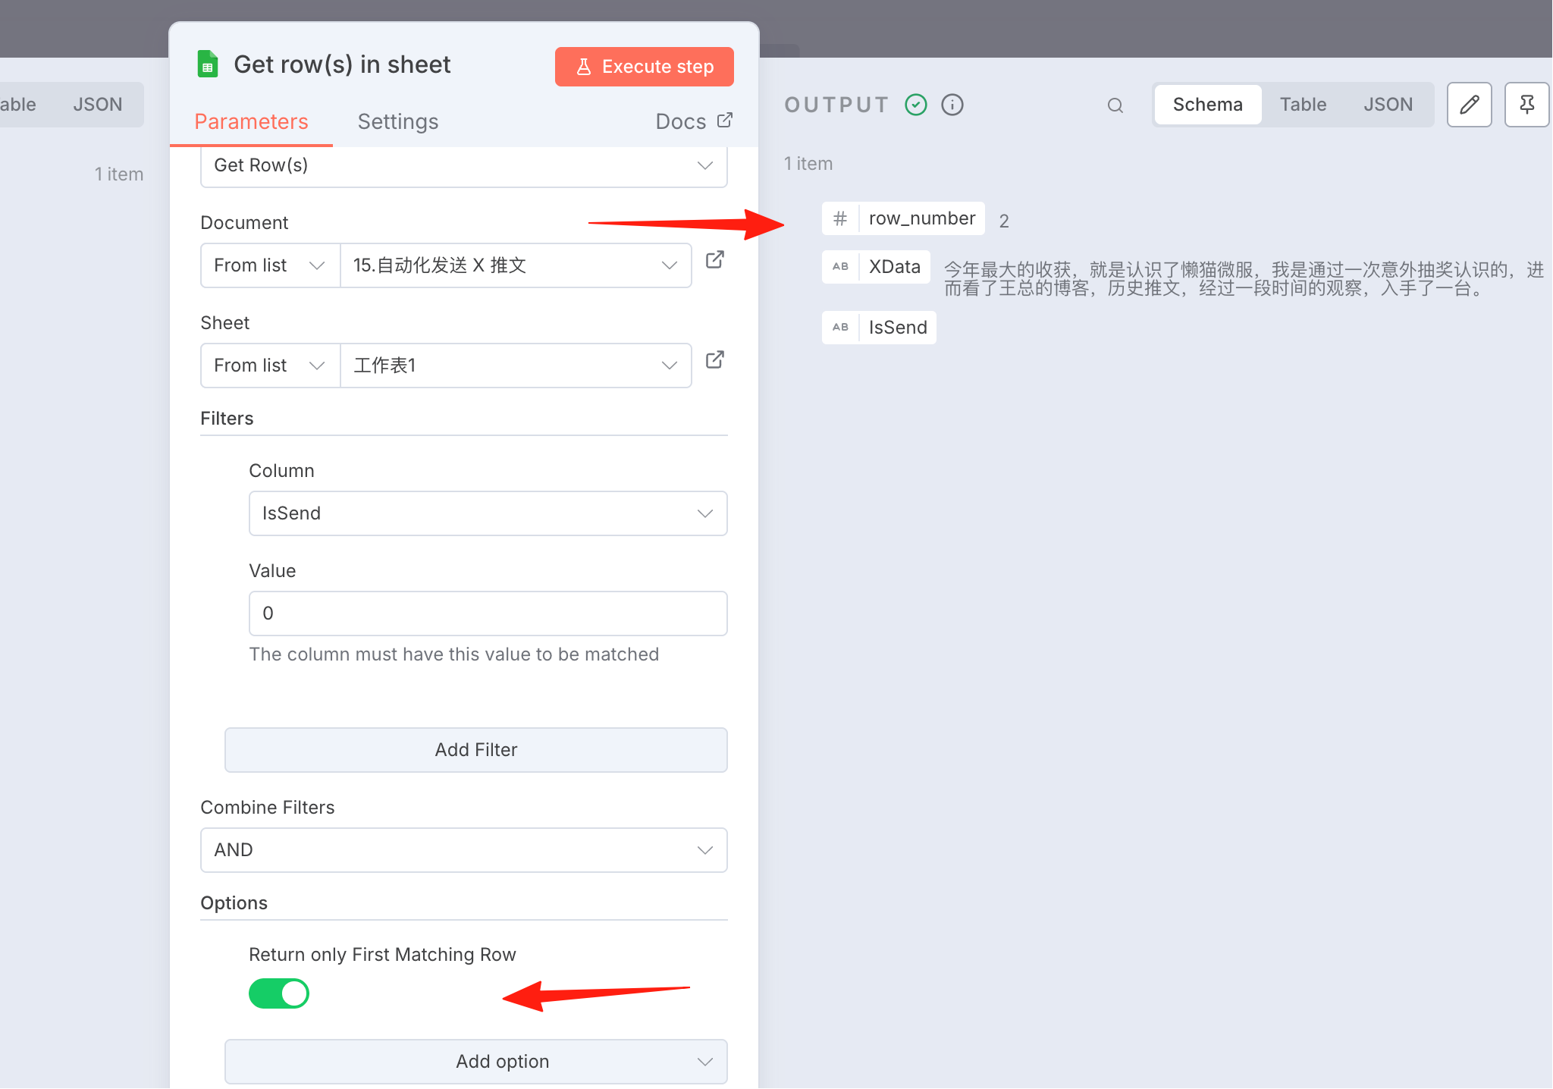Open the Document in new tab icon
This screenshot has width=1553, height=1089.
point(714,259)
